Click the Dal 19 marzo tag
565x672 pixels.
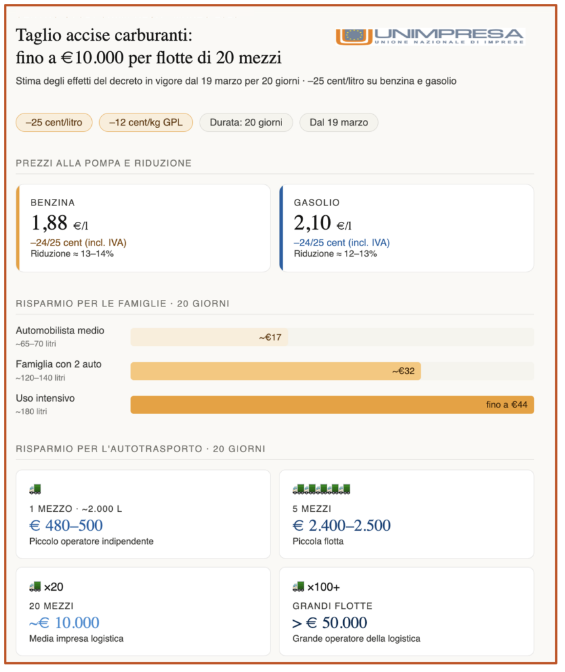pyautogui.click(x=339, y=122)
